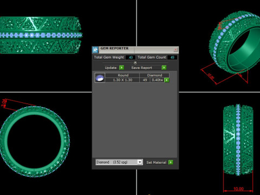Click the 0.40tw weight cell
260x195 pixels.
[157, 80]
